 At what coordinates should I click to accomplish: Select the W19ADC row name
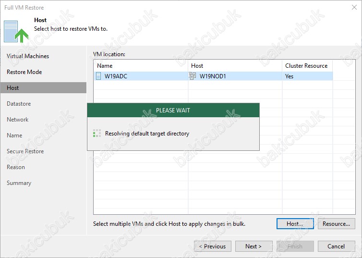tap(116, 76)
